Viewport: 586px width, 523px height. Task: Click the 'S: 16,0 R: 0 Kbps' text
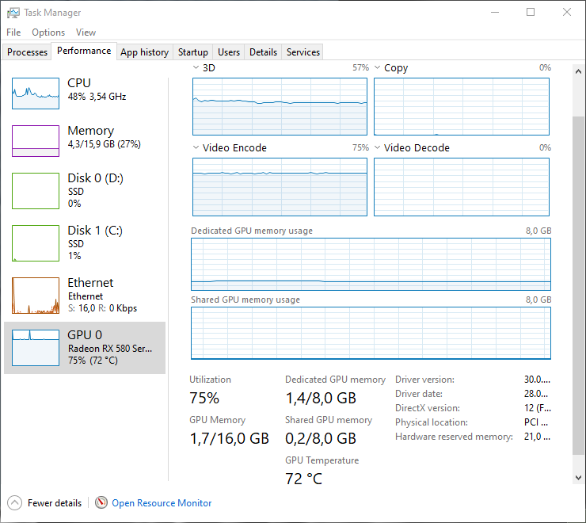102,308
